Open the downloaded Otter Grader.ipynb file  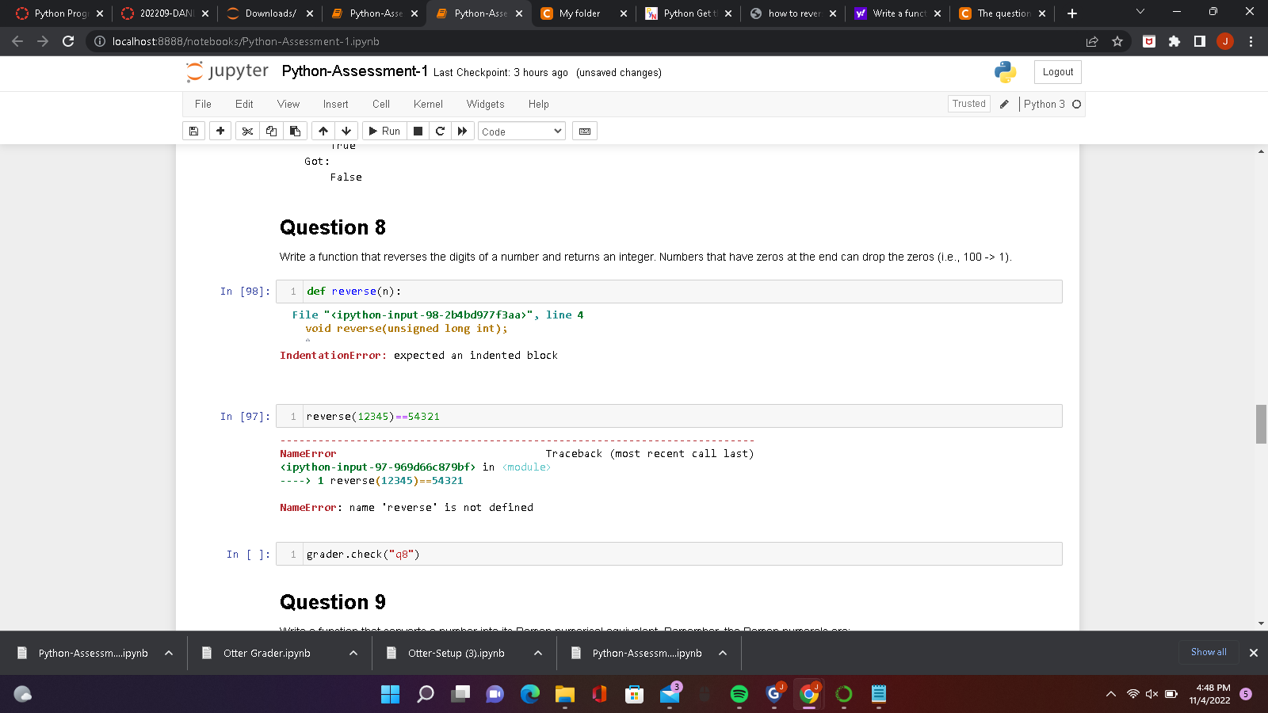(266, 653)
